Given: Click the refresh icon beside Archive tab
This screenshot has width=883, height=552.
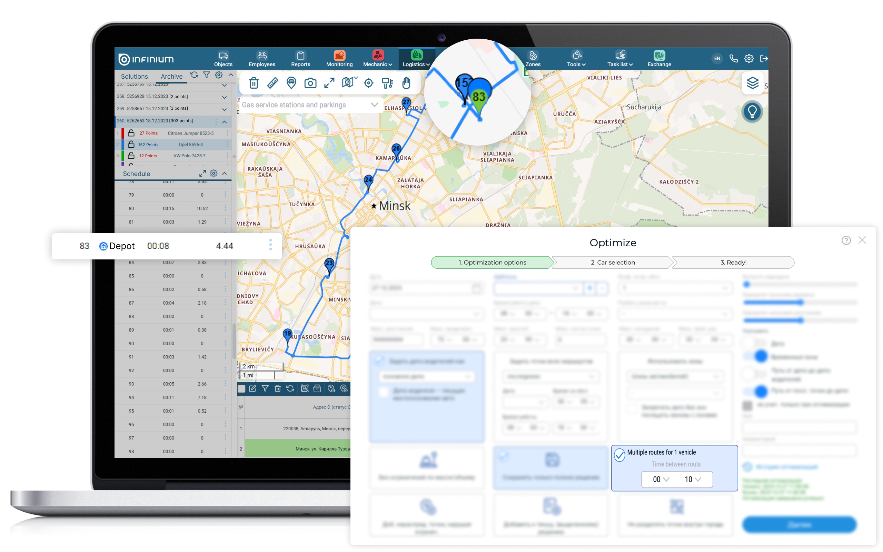Looking at the screenshot, I should [194, 75].
